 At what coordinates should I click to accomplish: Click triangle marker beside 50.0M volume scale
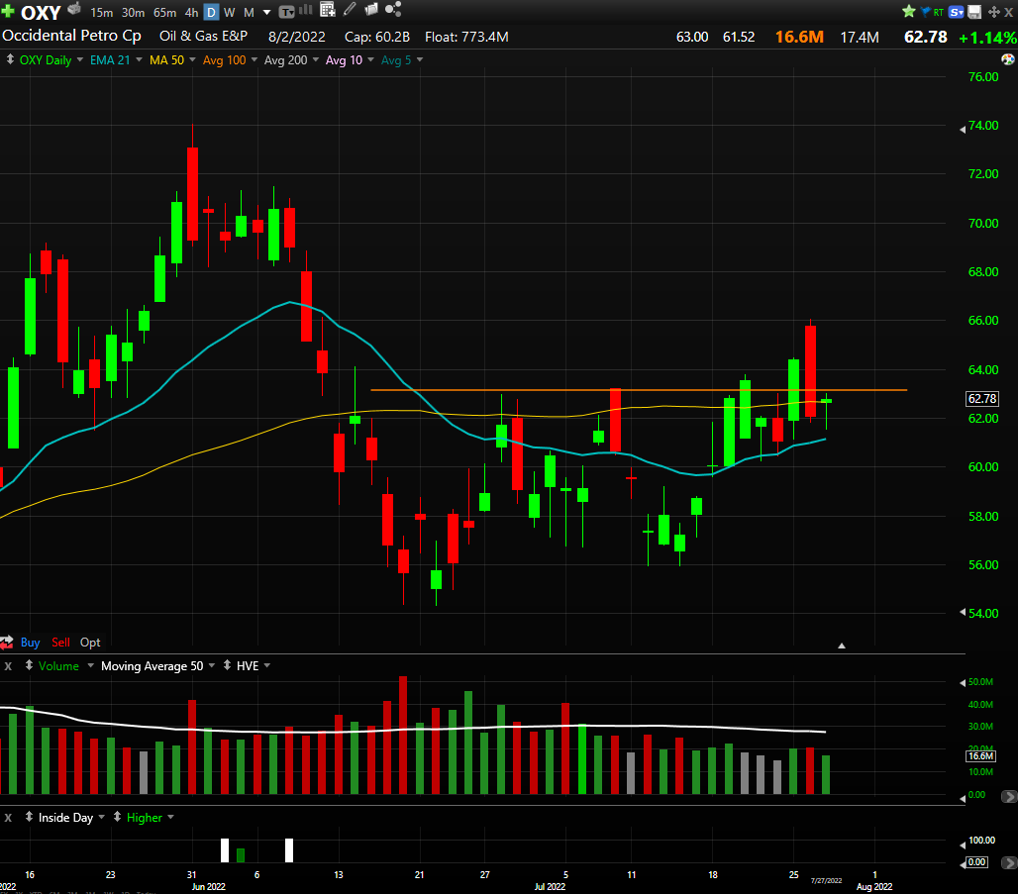click(x=963, y=682)
